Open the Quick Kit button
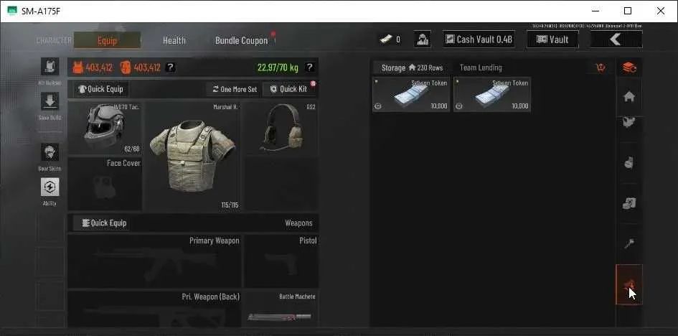The width and height of the screenshot is (678, 336). point(289,89)
